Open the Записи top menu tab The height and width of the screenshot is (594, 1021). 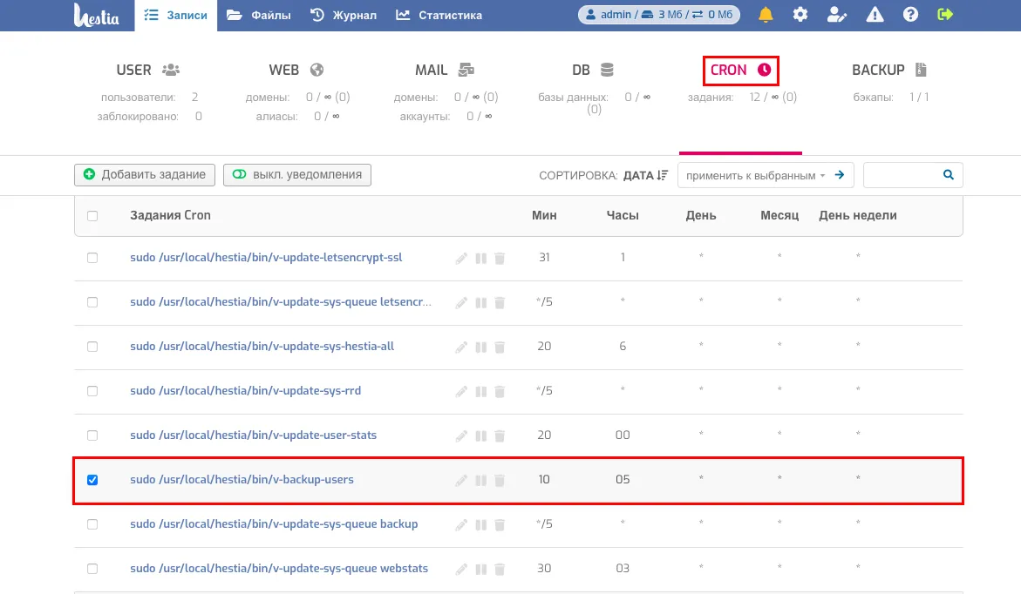(176, 15)
